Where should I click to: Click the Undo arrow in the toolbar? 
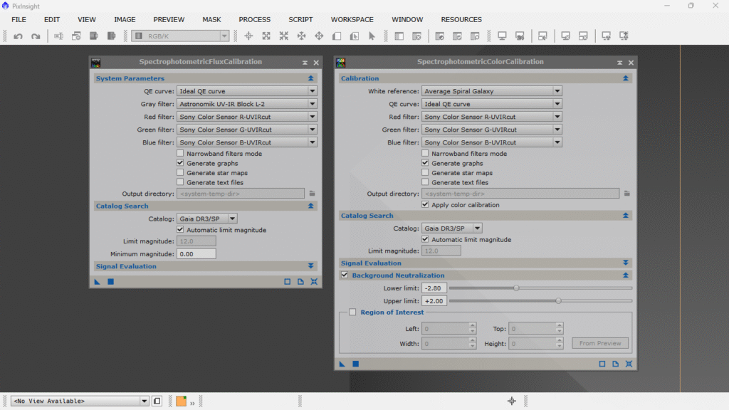pos(18,36)
